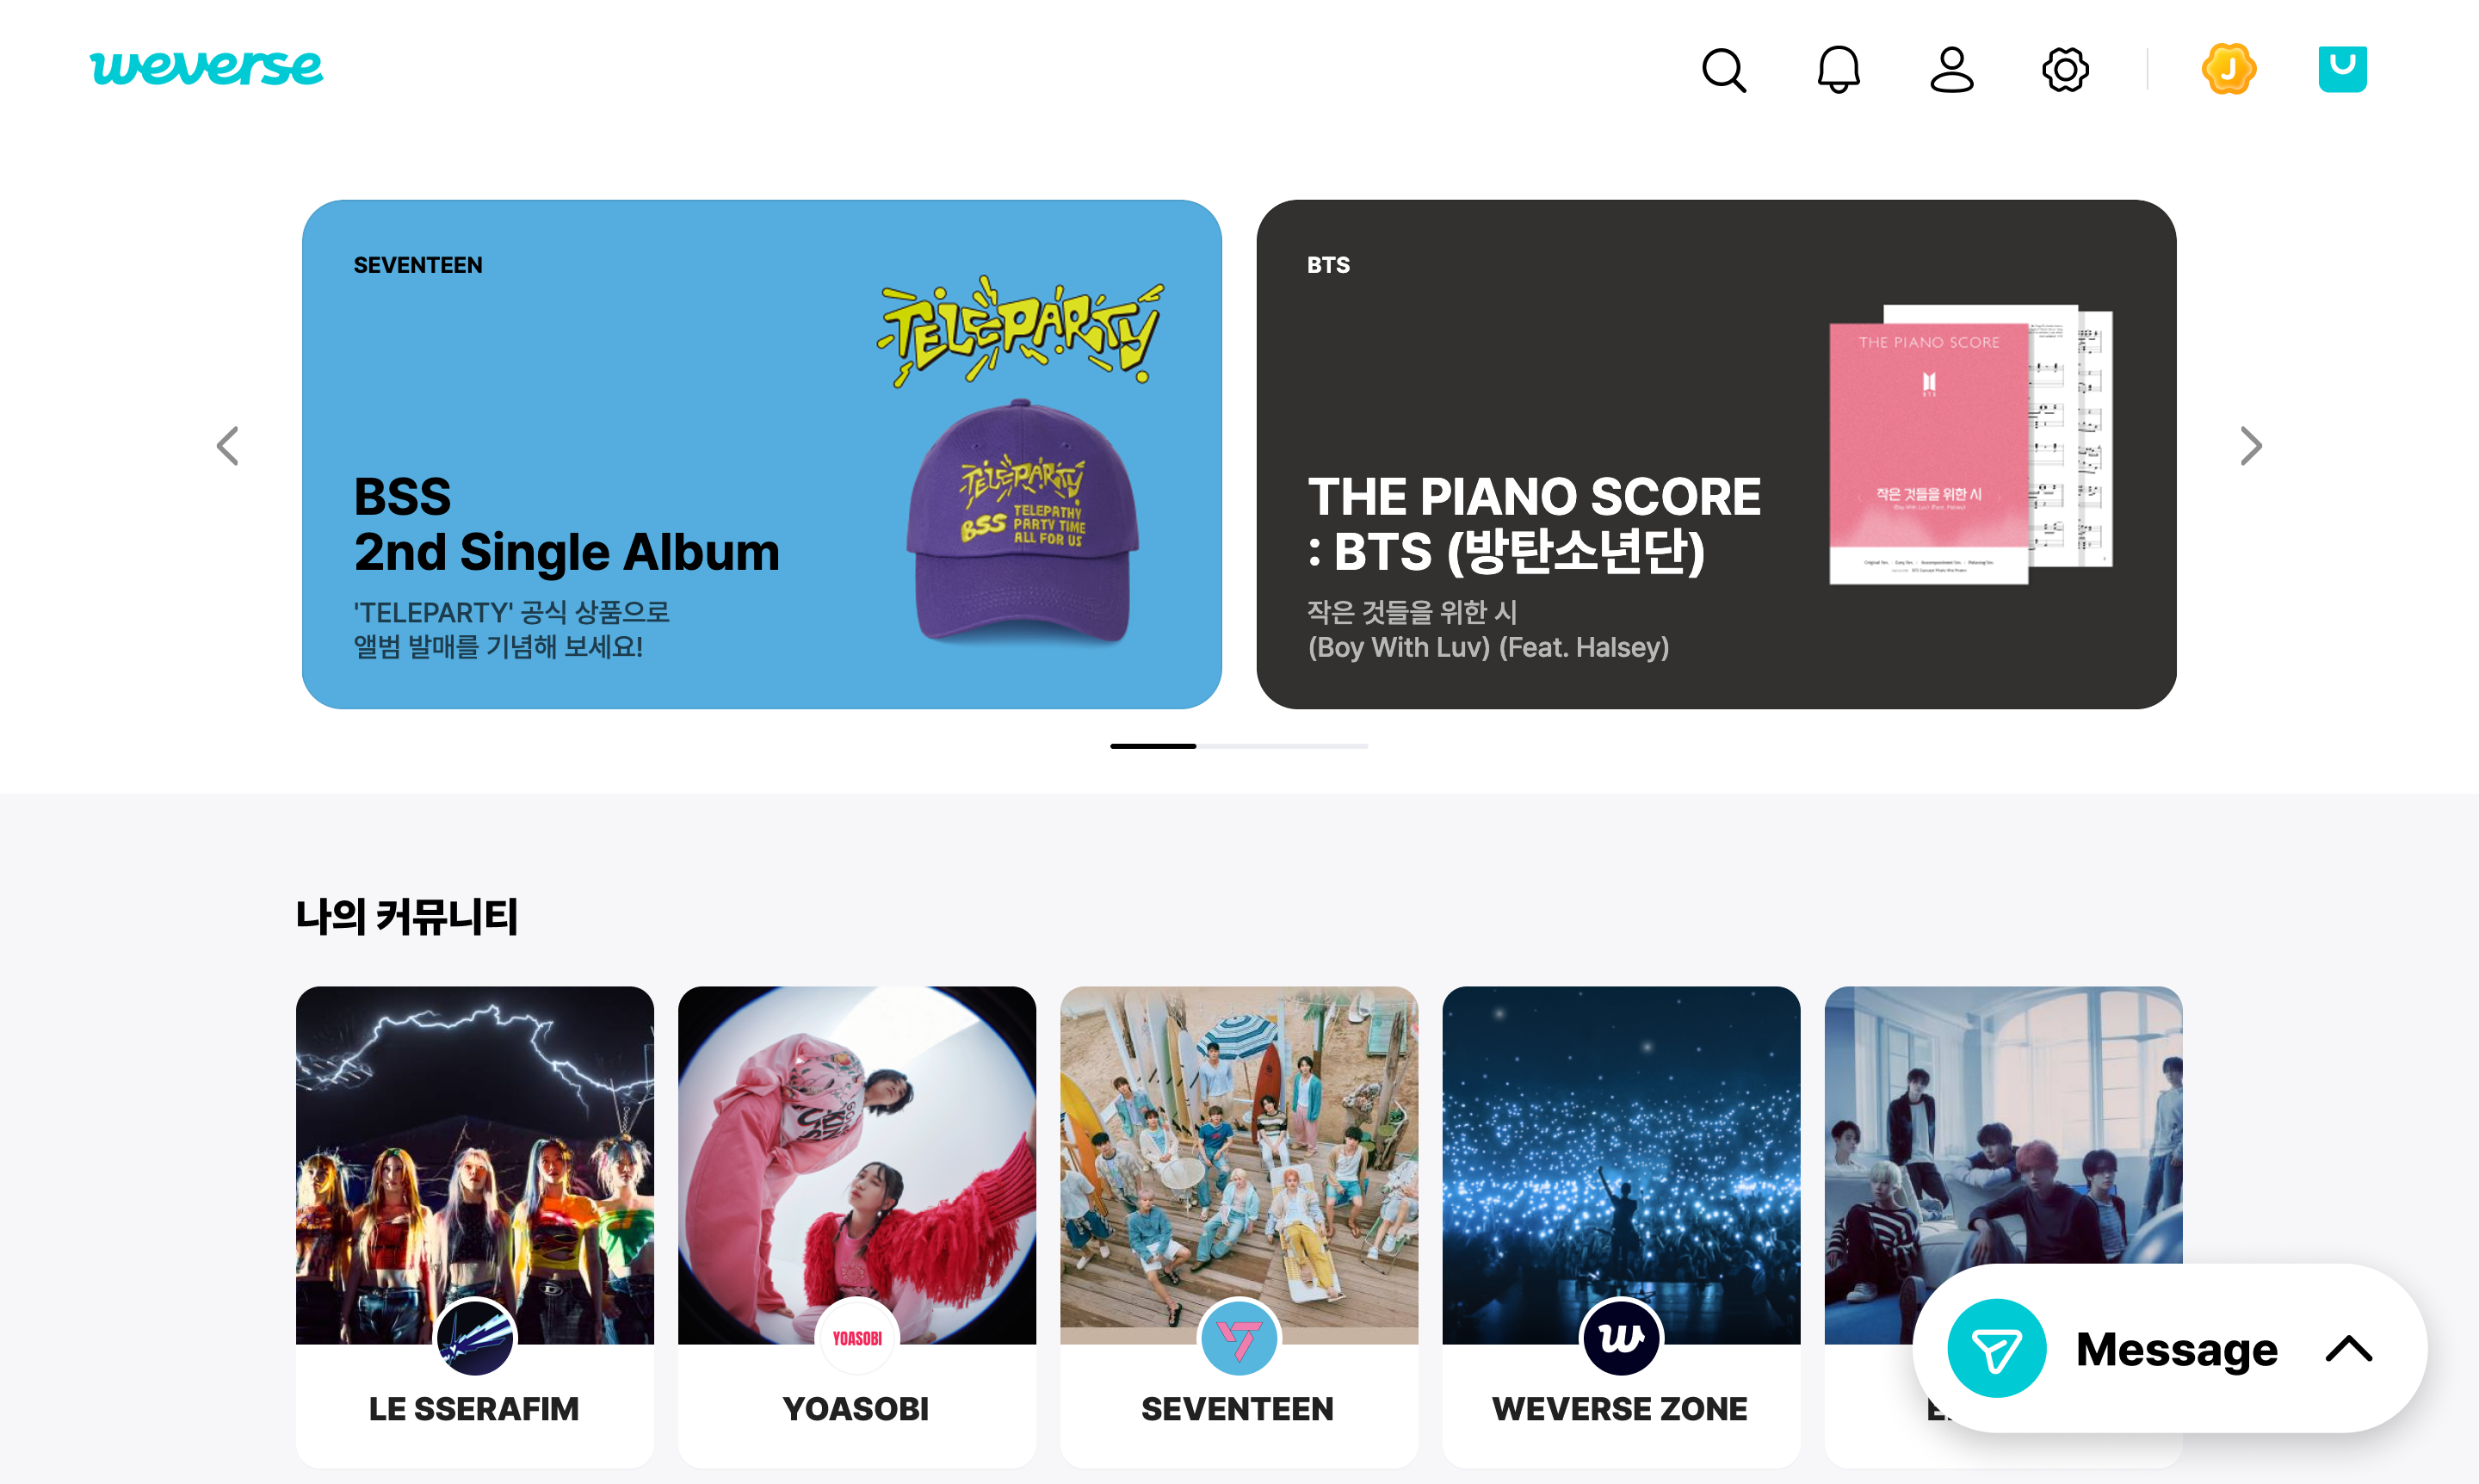Open the notifications bell icon
Screen dimensions: 2479x1484
pyautogui.click(x=1838, y=70)
